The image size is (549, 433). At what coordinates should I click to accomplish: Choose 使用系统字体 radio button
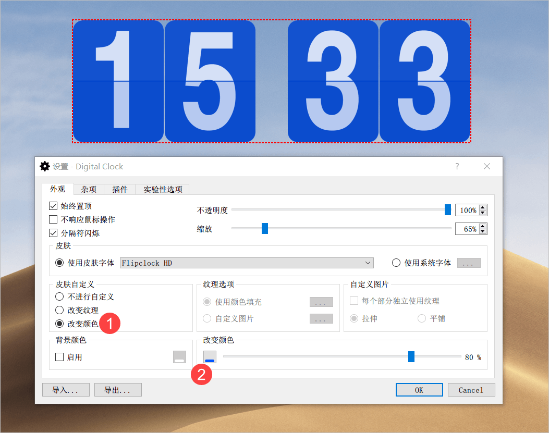[396, 263]
